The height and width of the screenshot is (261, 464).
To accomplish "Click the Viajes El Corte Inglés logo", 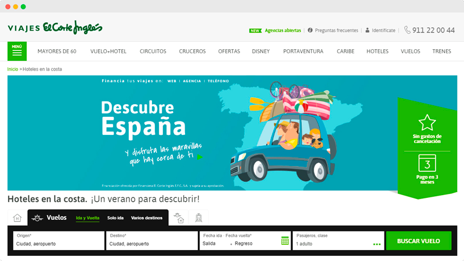I will point(55,27).
